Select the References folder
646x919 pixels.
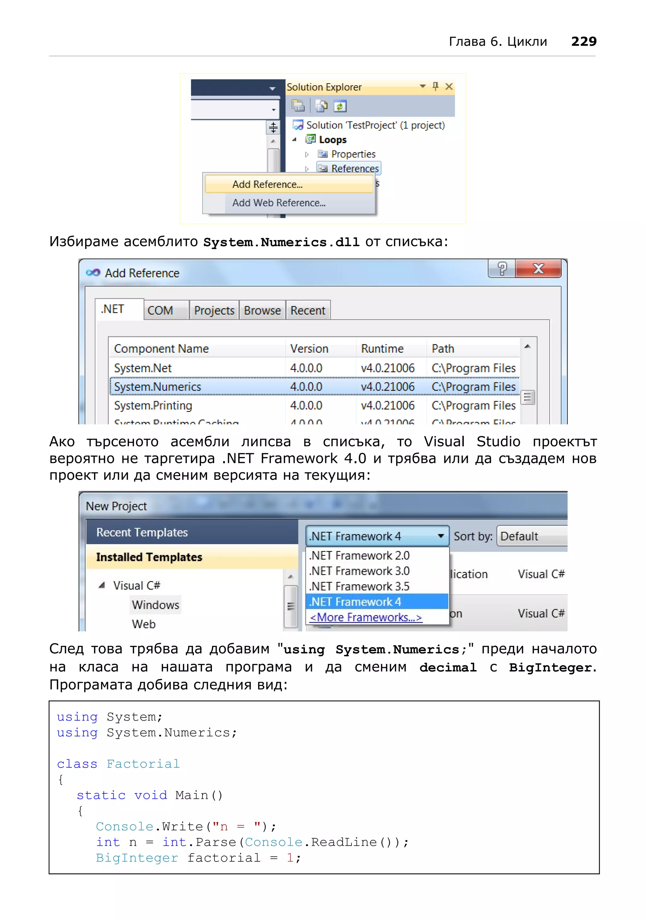click(349, 168)
